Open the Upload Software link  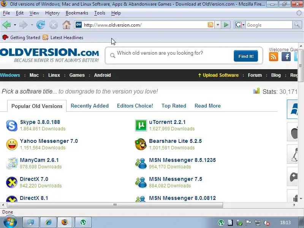point(218,75)
